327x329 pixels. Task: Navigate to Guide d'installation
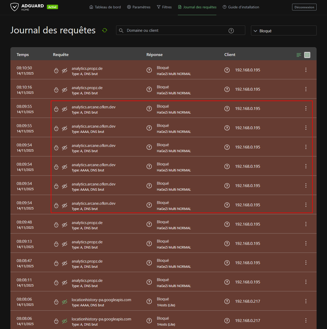pos(241,7)
